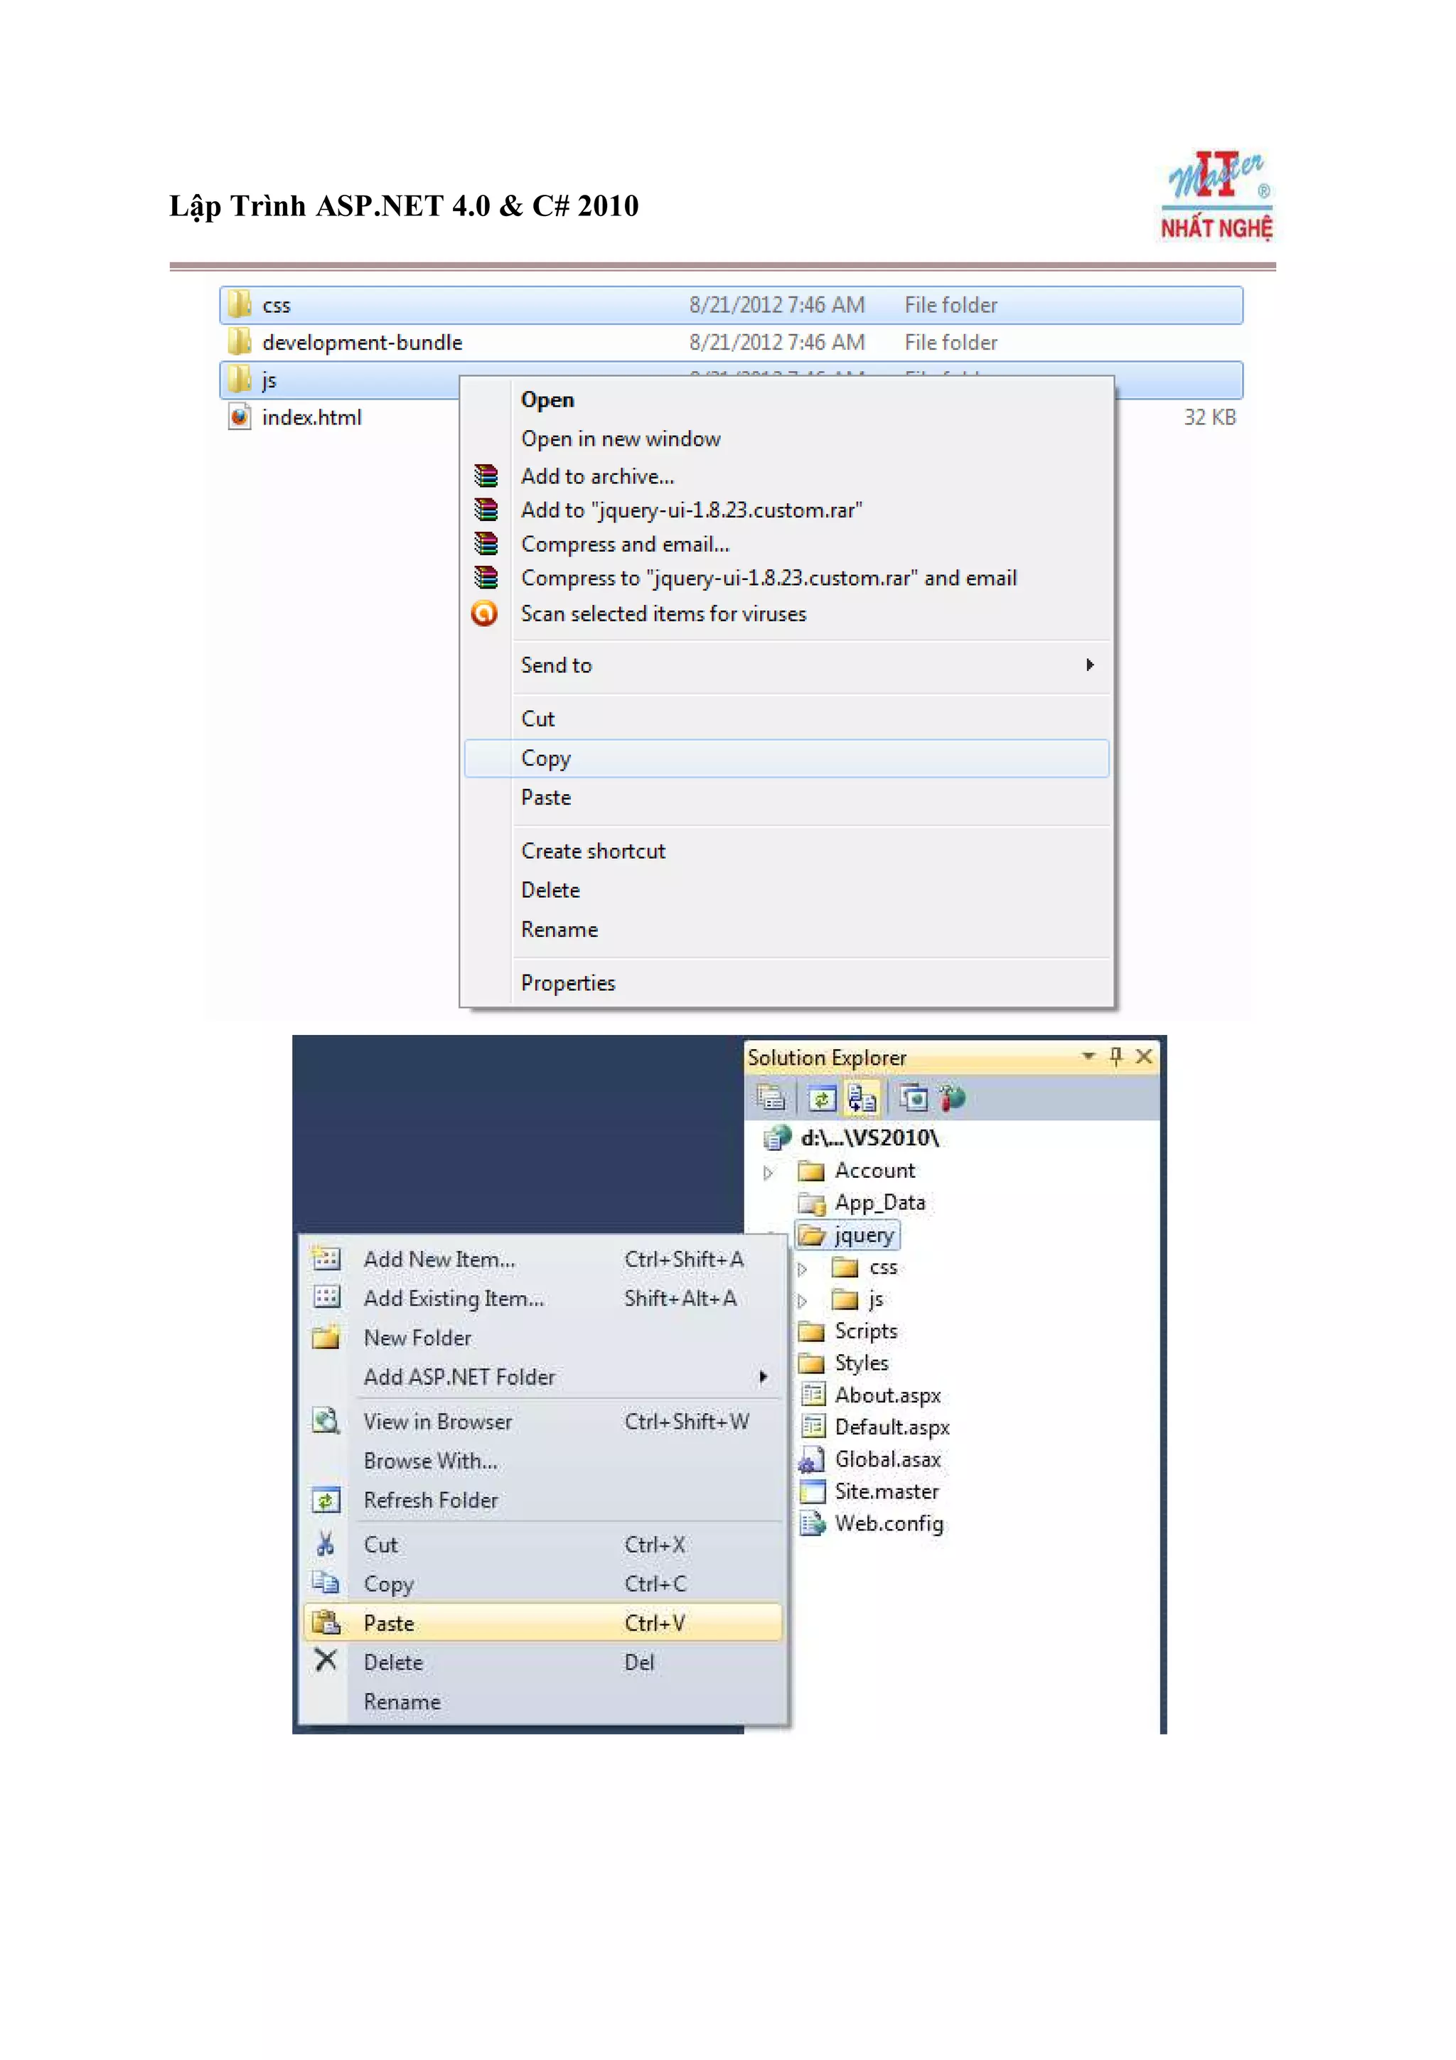
Task: Click the ASP.NET Configuration toolbar icon
Action: (952, 1098)
